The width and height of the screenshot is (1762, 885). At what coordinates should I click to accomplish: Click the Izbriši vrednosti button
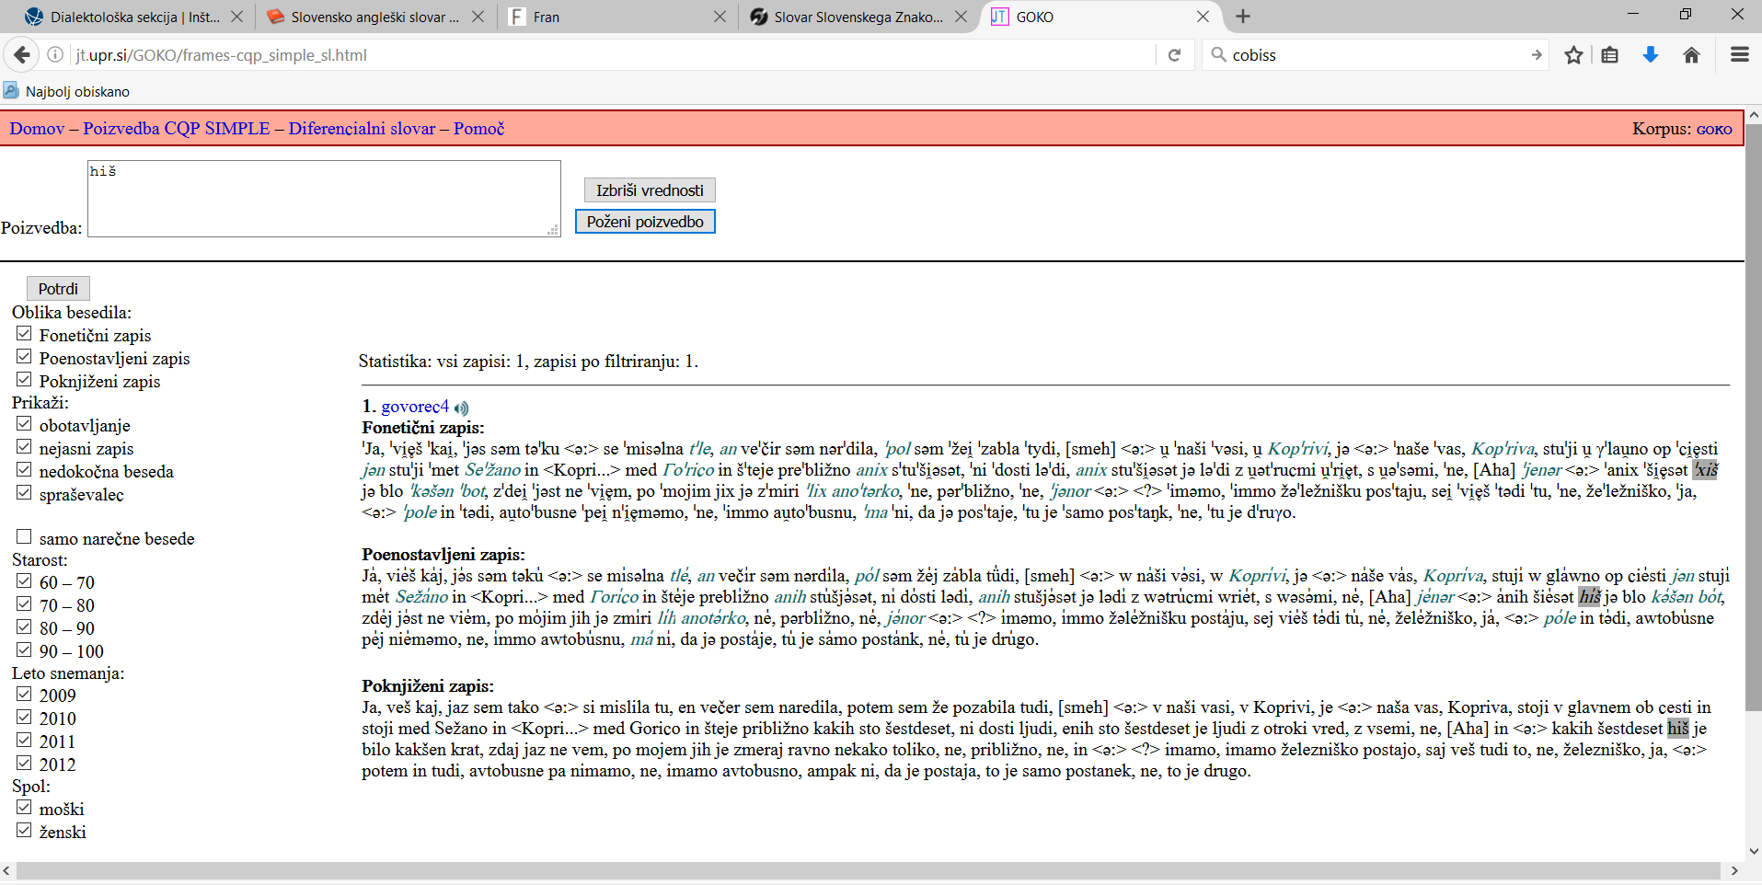tap(650, 190)
